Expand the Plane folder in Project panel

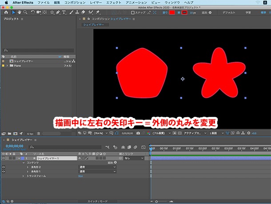(x=7, y=65)
